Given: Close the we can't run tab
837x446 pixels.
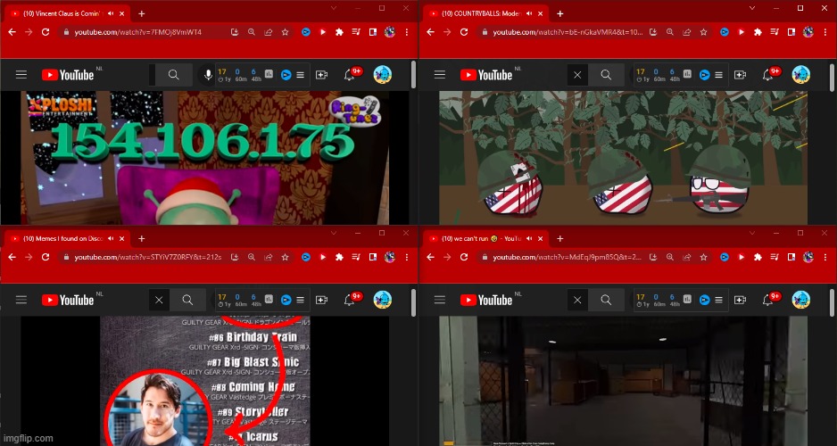Looking at the screenshot, I should (x=541, y=238).
